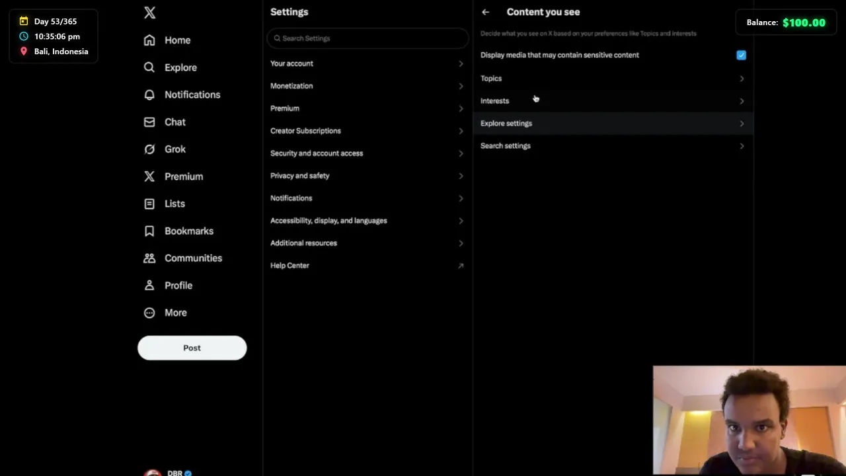Click the verified badge next to DBR
Image resolution: width=846 pixels, height=476 pixels.
point(188,473)
